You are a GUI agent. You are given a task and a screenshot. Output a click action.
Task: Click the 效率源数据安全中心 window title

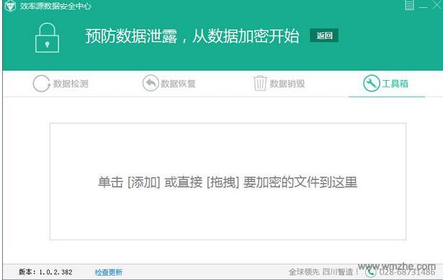coord(55,6)
